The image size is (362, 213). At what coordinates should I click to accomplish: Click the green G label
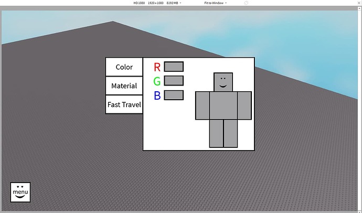click(157, 81)
